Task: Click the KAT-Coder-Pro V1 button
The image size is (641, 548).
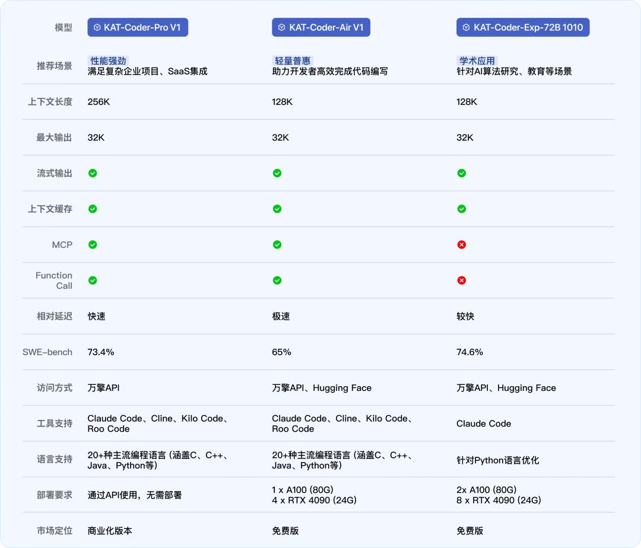Action: (138, 27)
